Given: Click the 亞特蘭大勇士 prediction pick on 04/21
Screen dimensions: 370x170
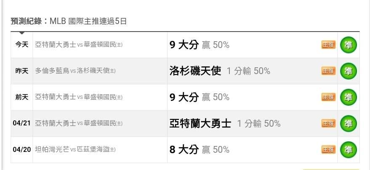Looking at the screenshot, I should tap(200, 123).
